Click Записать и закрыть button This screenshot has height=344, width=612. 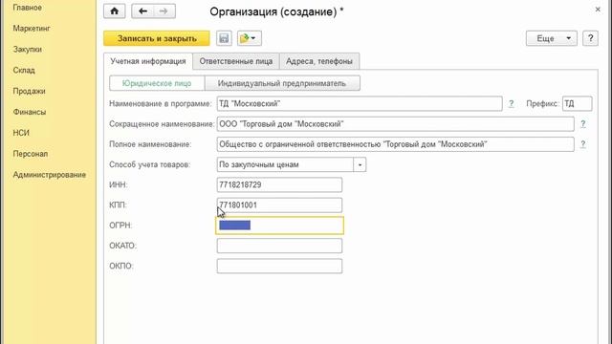coord(157,38)
